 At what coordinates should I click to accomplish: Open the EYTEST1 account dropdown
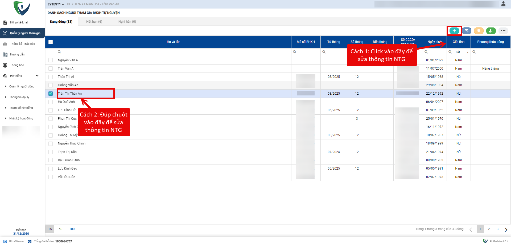[56, 4]
